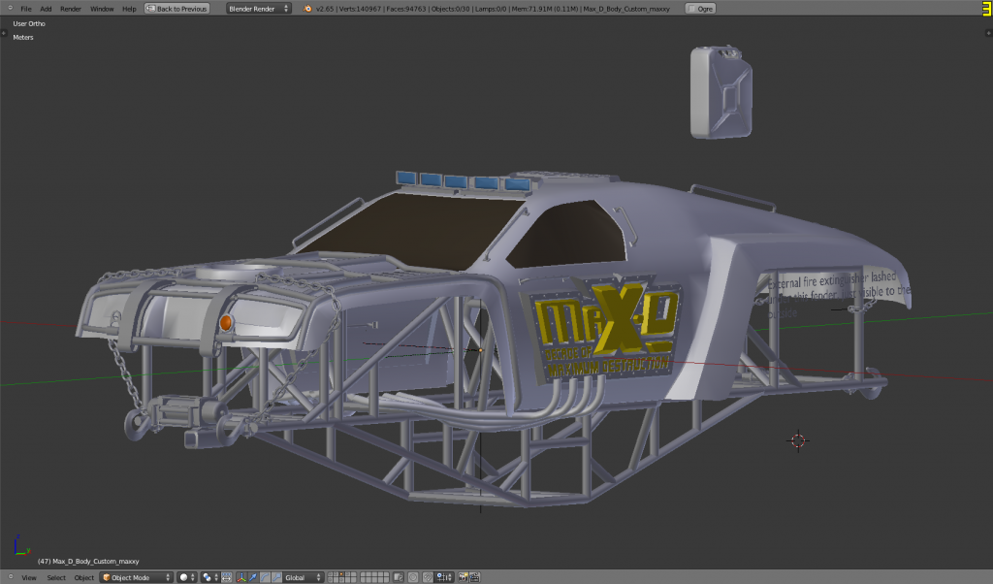Open the Object Mode dropdown

(136, 577)
